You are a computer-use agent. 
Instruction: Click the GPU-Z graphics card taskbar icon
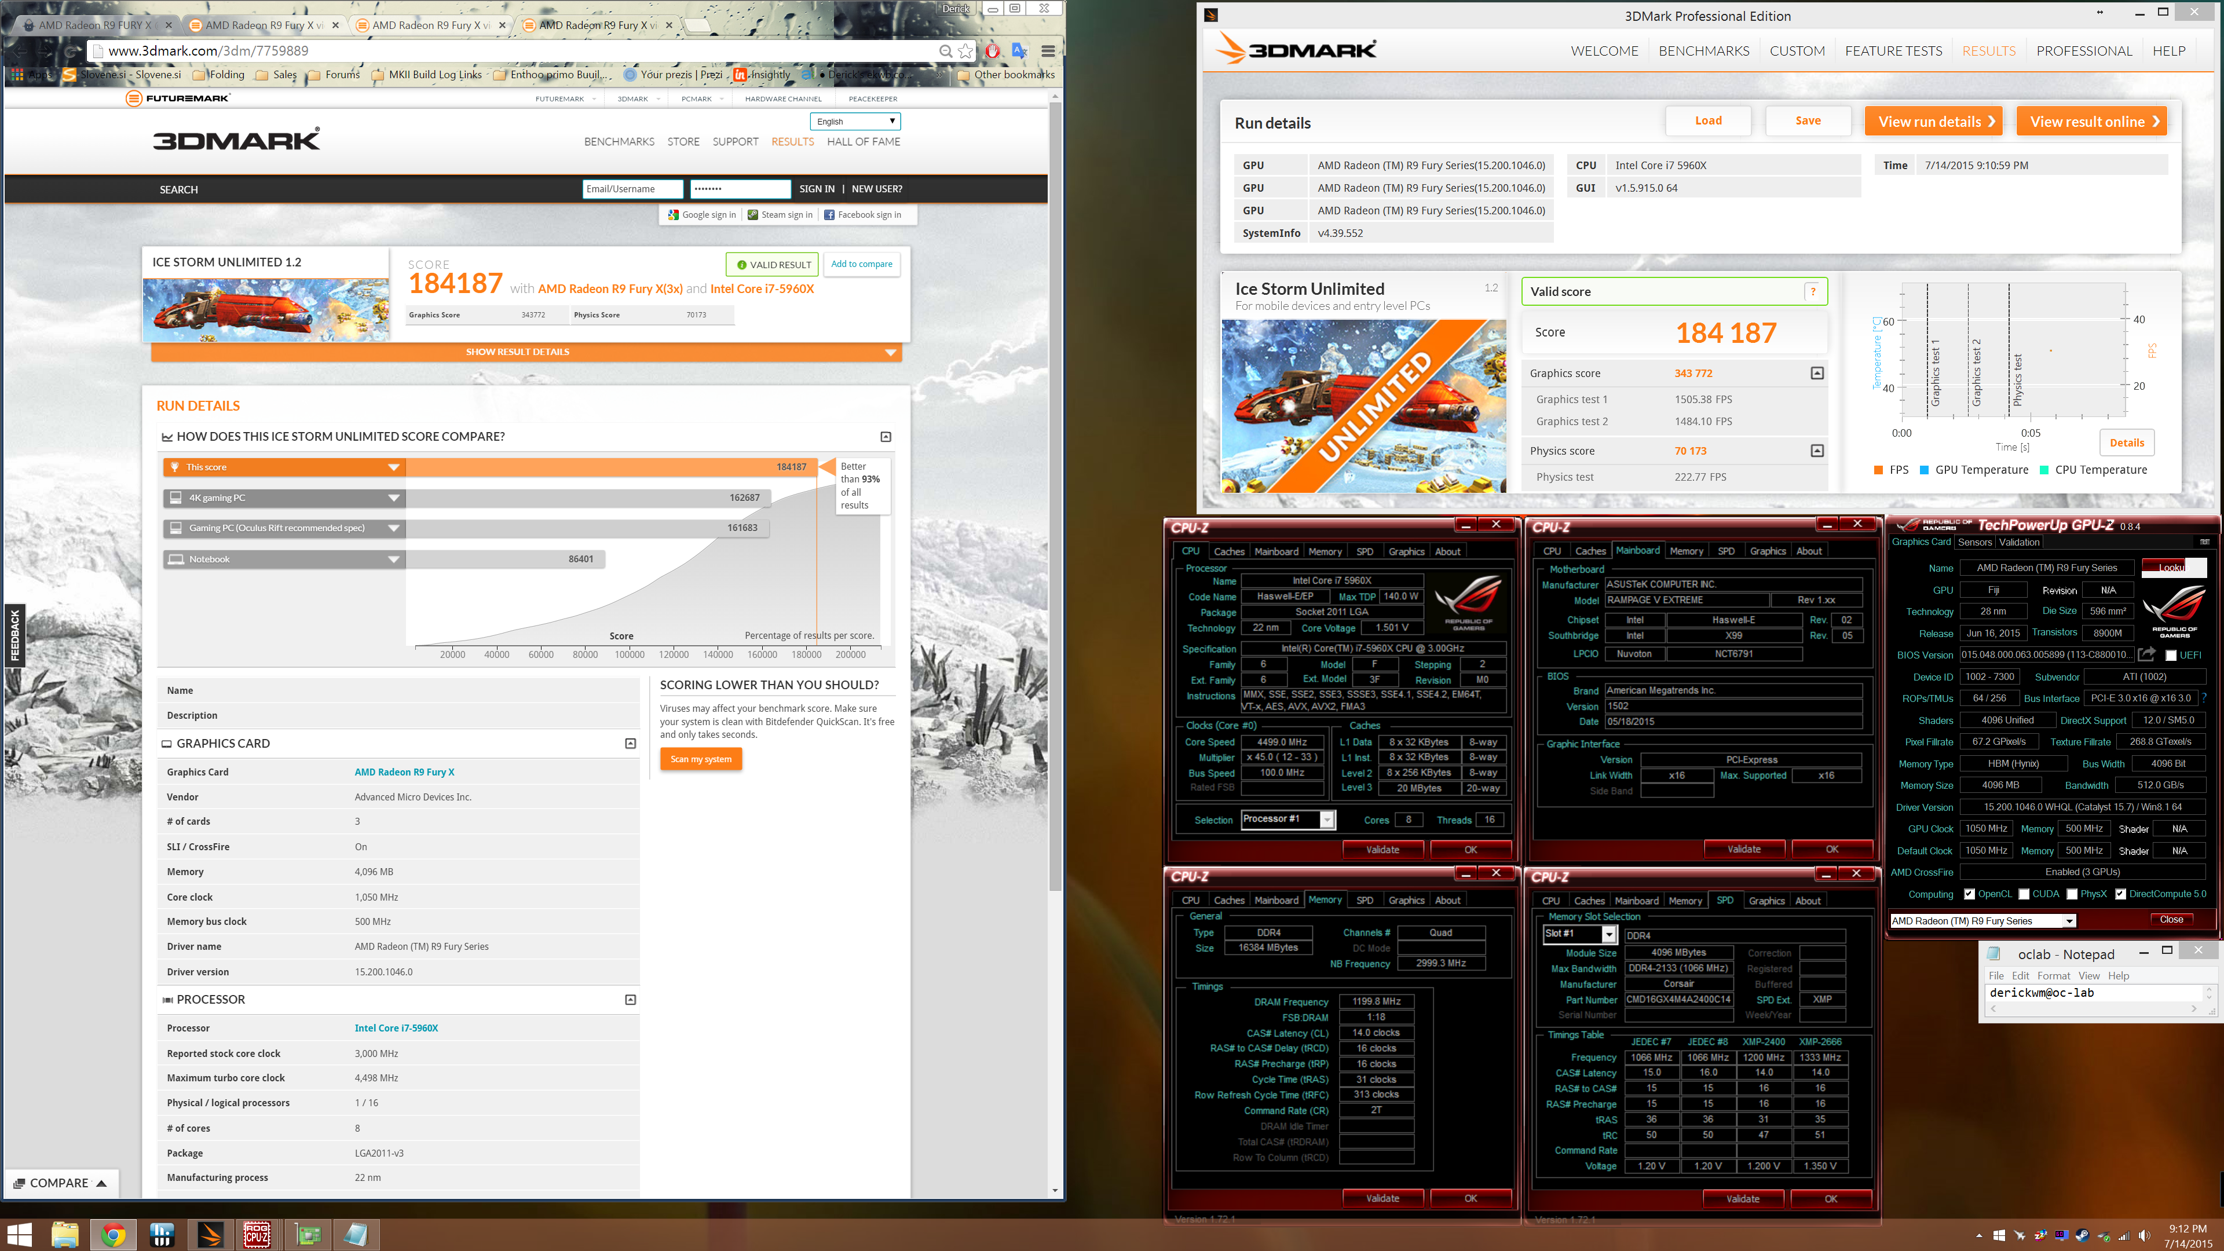308,1235
